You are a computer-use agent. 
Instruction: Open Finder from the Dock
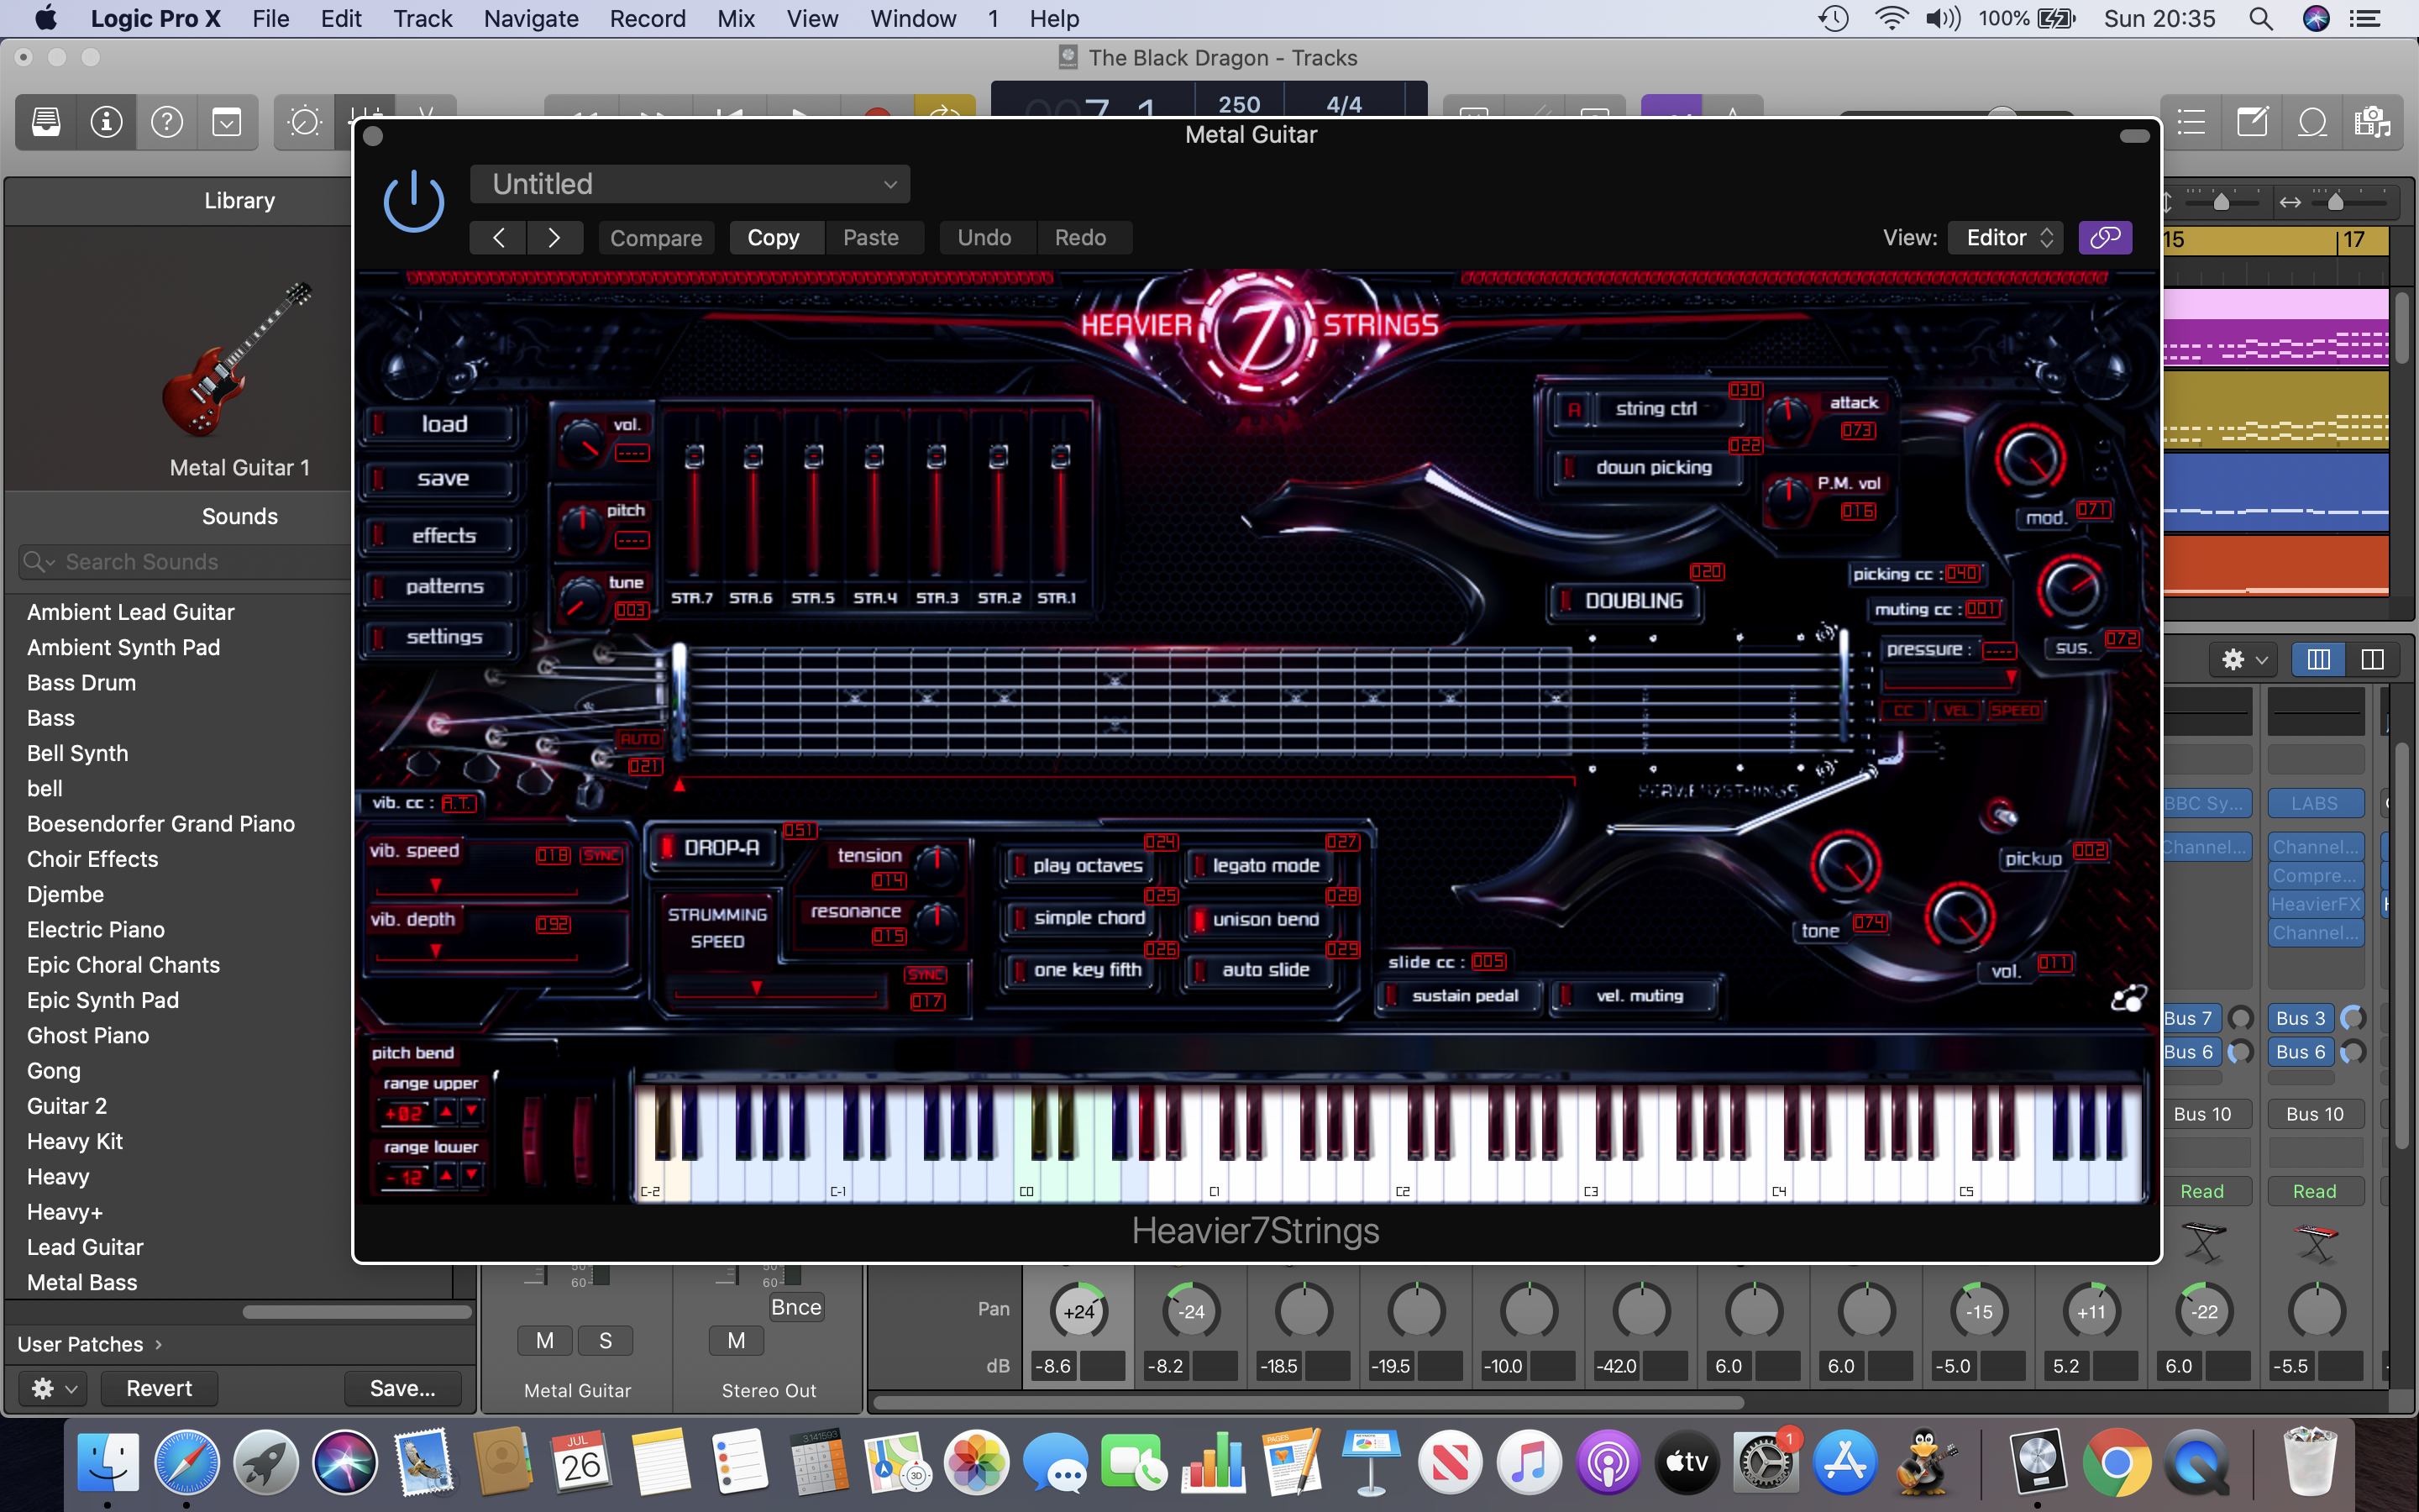coord(107,1462)
